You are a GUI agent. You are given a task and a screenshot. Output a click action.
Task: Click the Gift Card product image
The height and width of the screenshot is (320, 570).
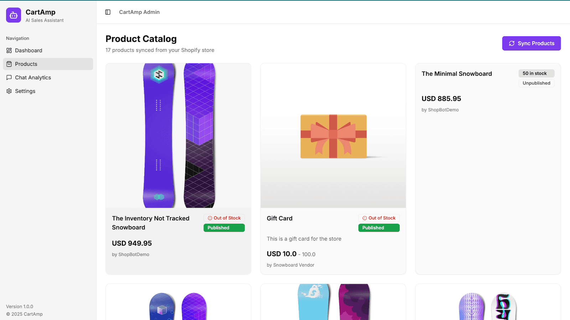click(x=333, y=135)
